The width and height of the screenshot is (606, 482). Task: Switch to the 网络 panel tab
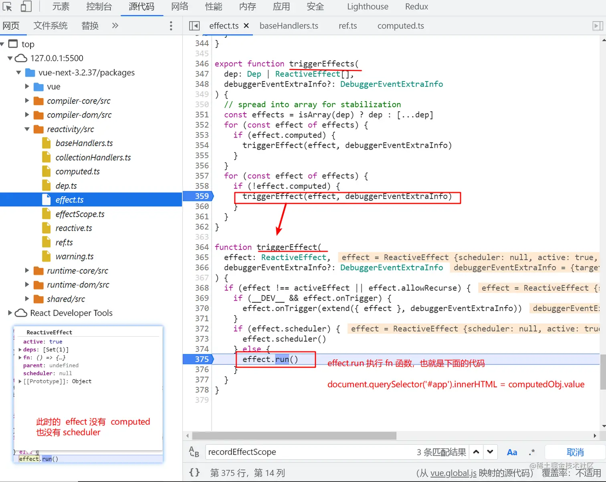tap(180, 6)
